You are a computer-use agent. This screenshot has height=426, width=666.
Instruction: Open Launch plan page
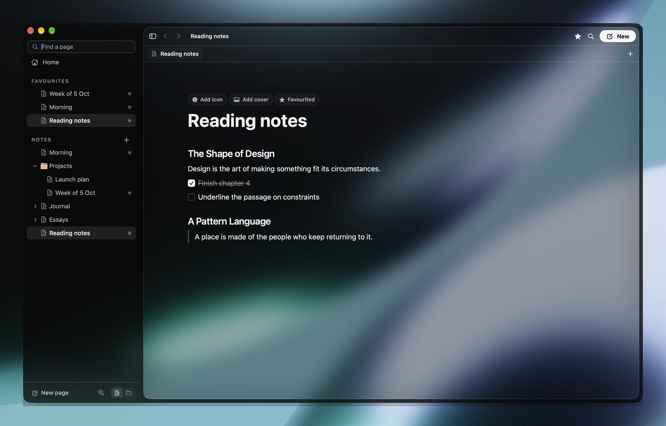[81, 179]
